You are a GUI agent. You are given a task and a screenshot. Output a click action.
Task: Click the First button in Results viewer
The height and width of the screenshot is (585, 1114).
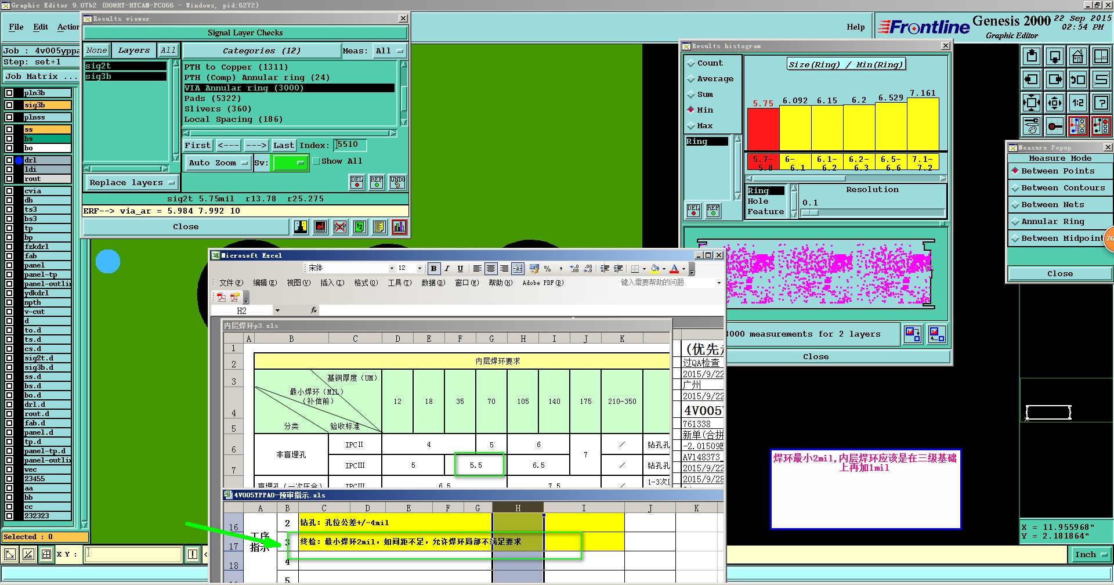[x=198, y=146]
